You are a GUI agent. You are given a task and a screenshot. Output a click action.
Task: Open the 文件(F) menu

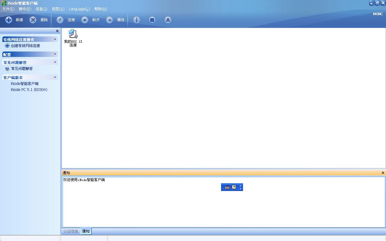[x=8, y=9]
